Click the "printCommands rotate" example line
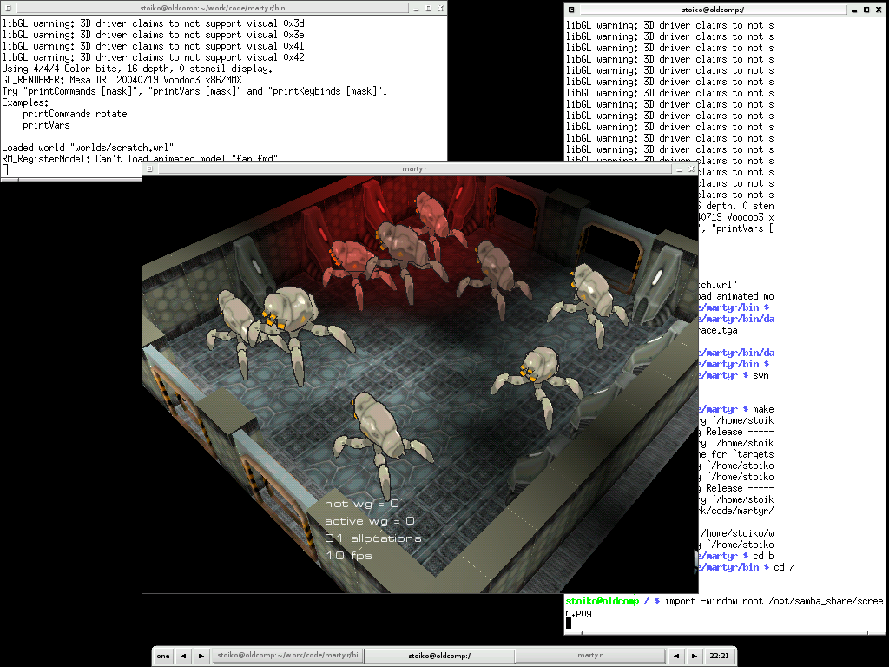This screenshot has width=889, height=667. click(x=75, y=114)
